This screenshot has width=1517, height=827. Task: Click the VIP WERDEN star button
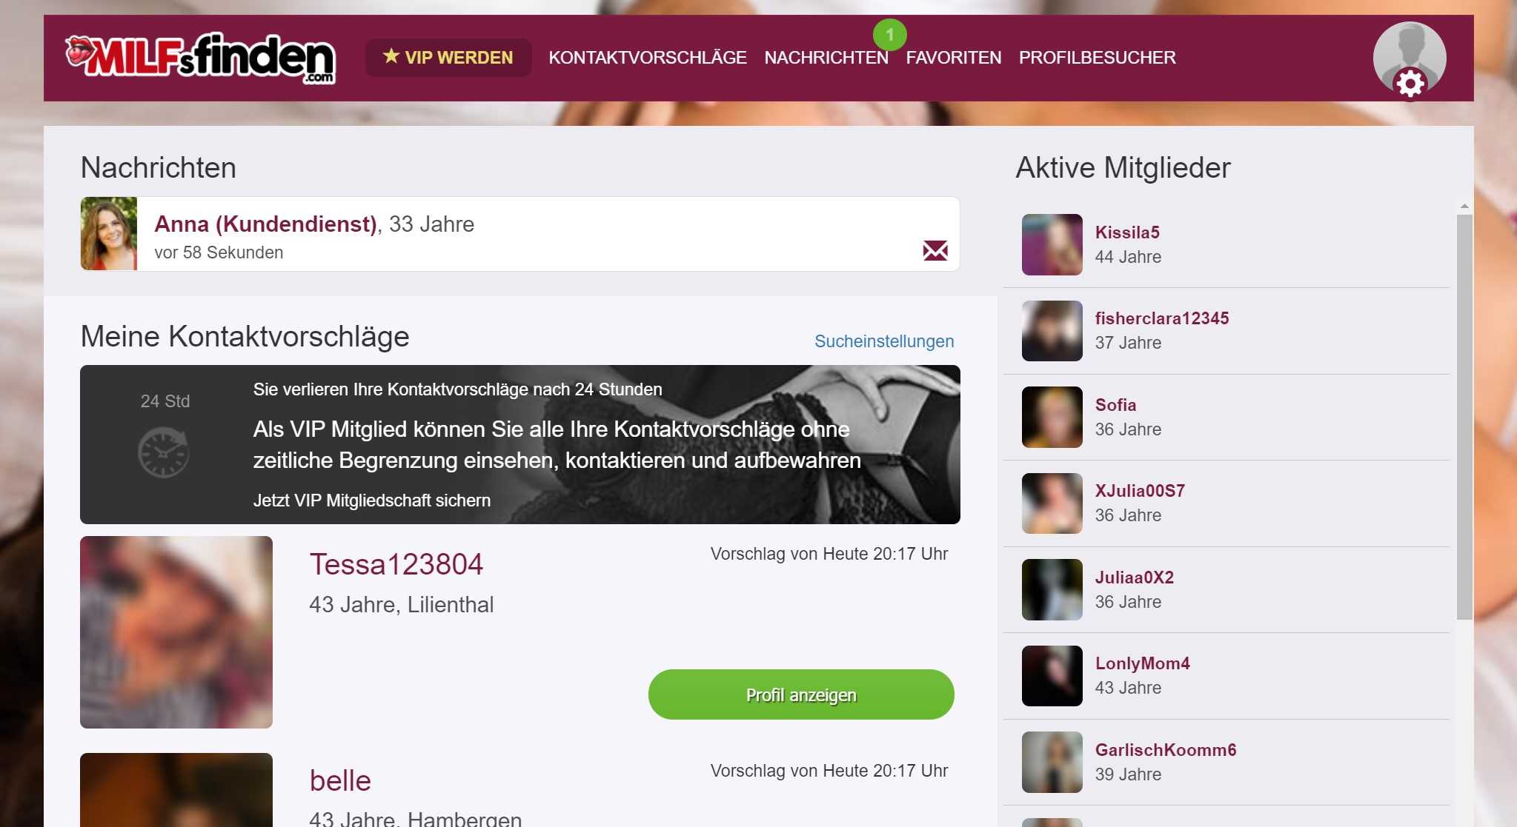448,58
